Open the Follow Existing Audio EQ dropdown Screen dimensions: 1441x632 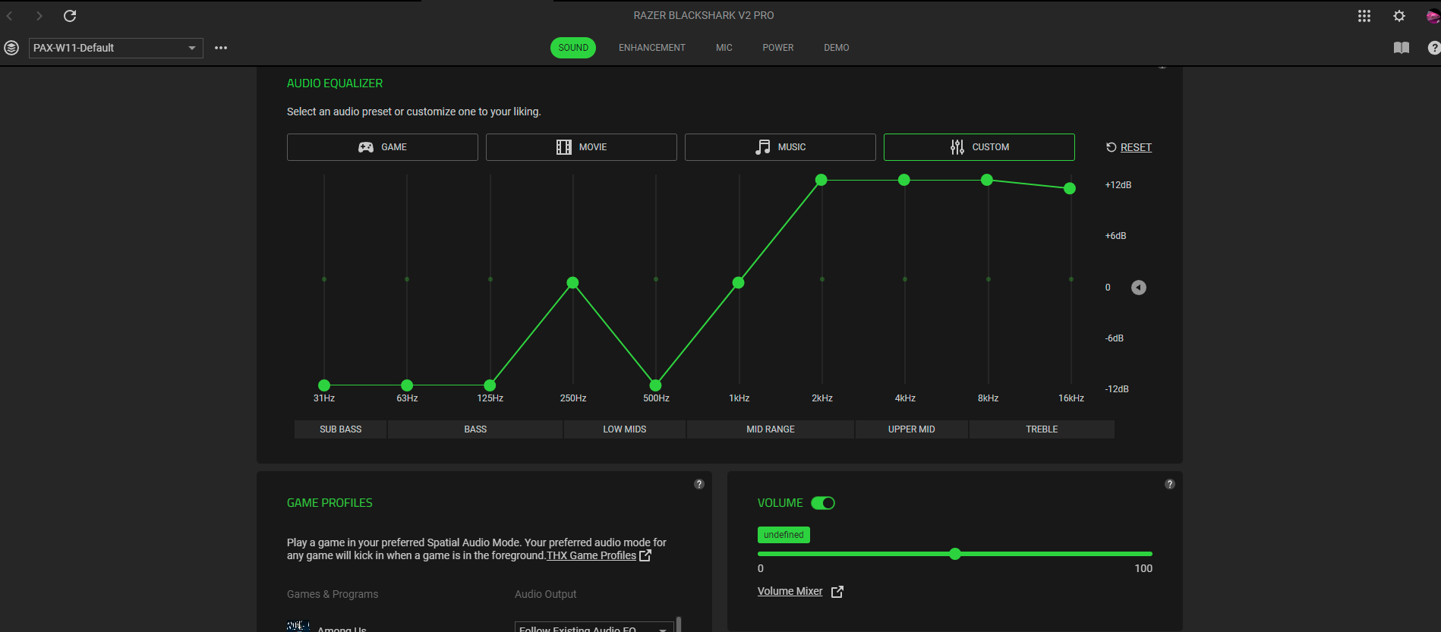[x=594, y=627]
